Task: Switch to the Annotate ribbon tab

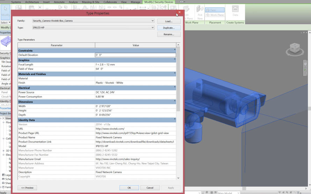Action: [x=59, y=2]
